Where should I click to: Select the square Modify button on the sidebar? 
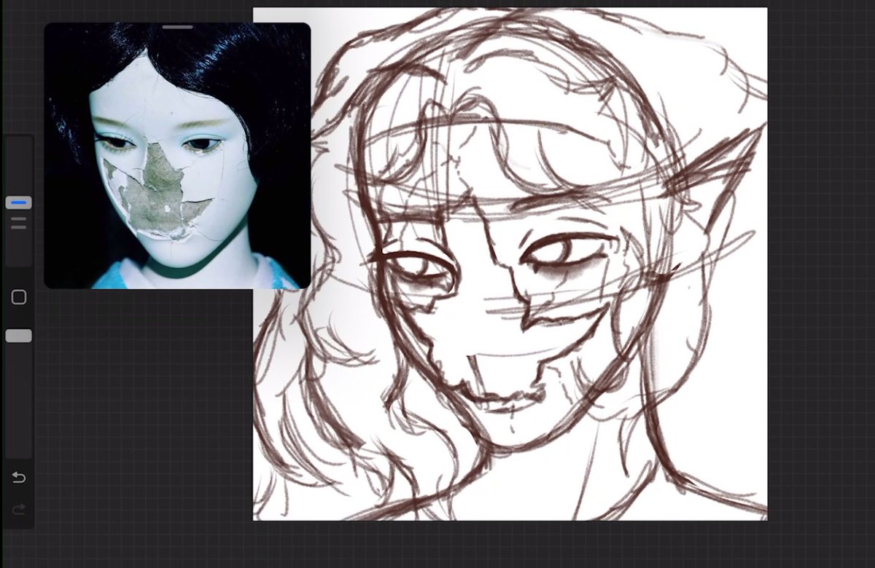pos(18,297)
